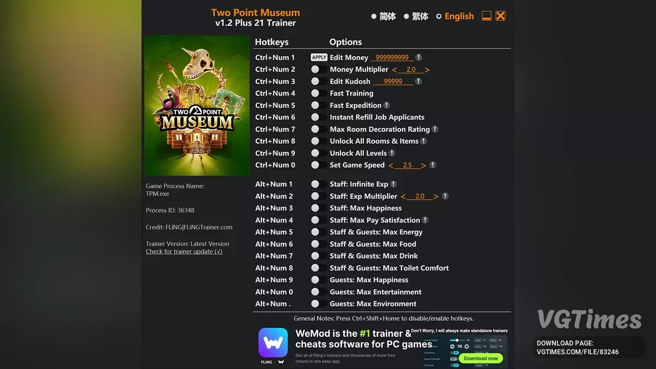This screenshot has width=656, height=369.
Task: Click the Download now button in the WeMod banner
Action: 481,359
